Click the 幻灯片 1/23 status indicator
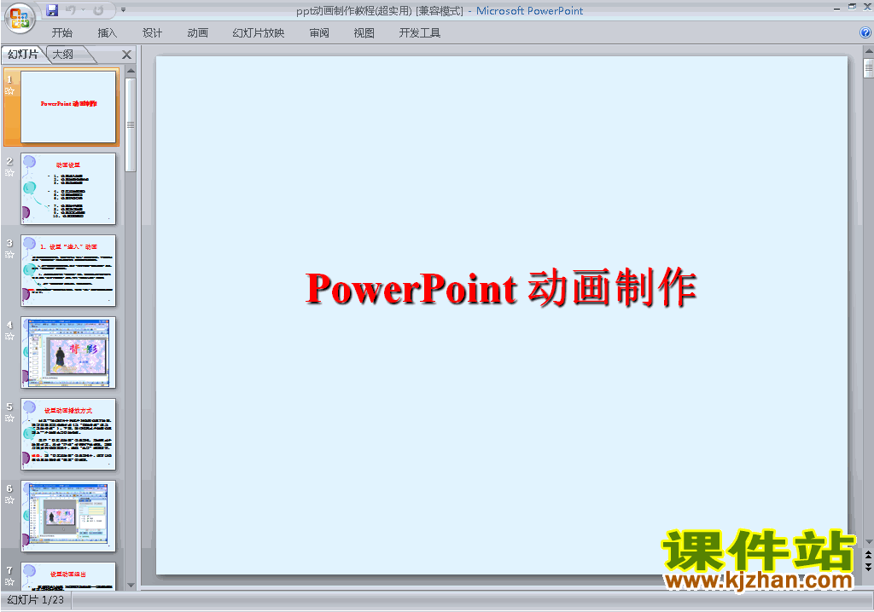The height and width of the screenshot is (612, 874). (x=36, y=600)
